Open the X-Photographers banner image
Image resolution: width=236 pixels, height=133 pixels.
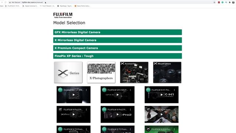[x=101, y=72]
